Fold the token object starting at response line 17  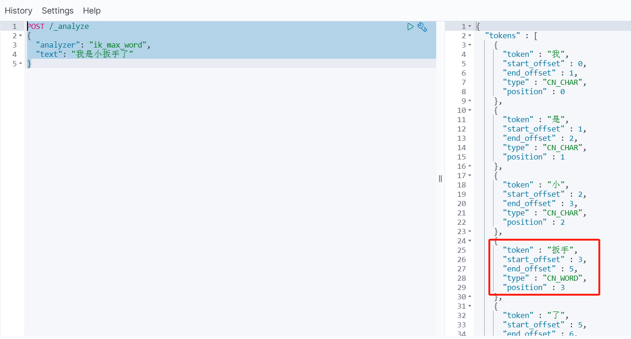pyautogui.click(x=470, y=176)
